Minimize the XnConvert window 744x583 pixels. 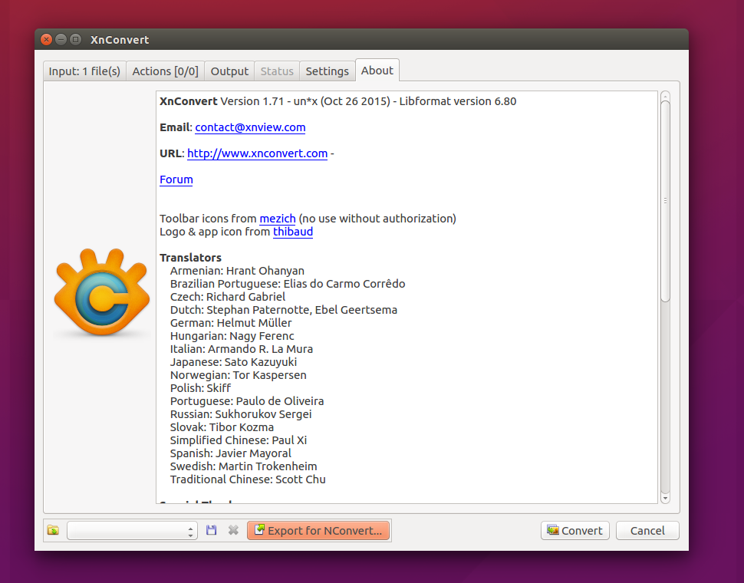pyautogui.click(x=61, y=39)
